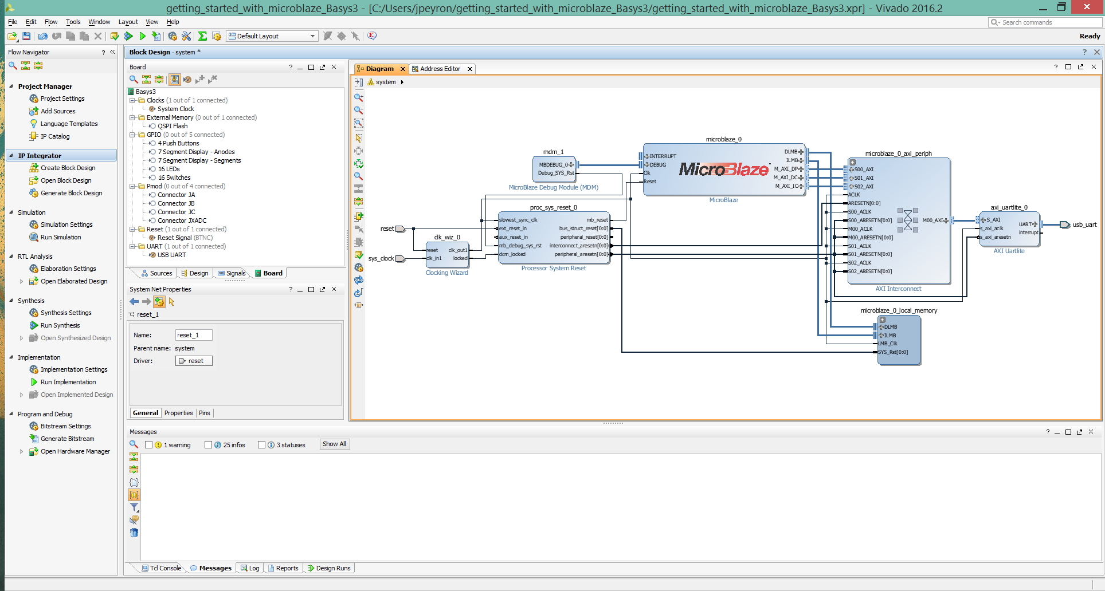
Task: Toggle the 3 statuses checkbox in Messages
Action: click(x=262, y=445)
